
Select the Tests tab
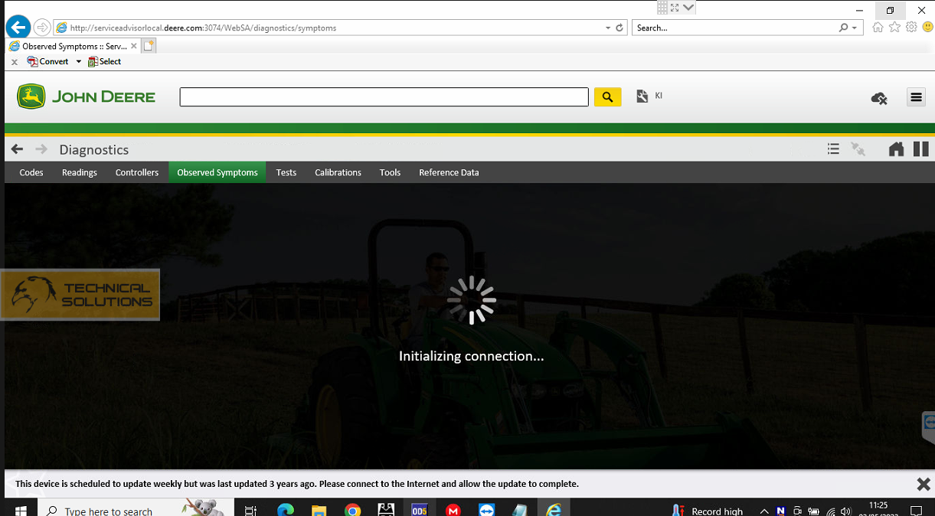click(x=286, y=172)
